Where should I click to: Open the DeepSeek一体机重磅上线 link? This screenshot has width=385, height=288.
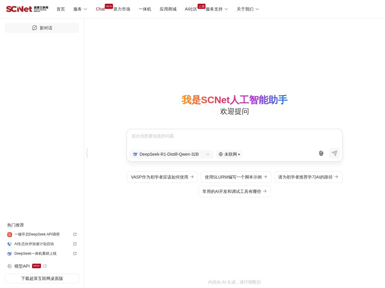[35, 253]
